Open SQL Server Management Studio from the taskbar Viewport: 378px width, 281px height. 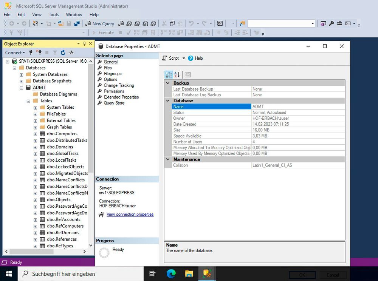[x=206, y=273]
